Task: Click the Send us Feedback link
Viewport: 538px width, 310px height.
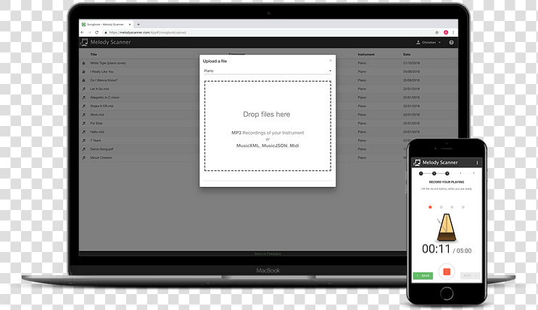Action: tap(268, 254)
